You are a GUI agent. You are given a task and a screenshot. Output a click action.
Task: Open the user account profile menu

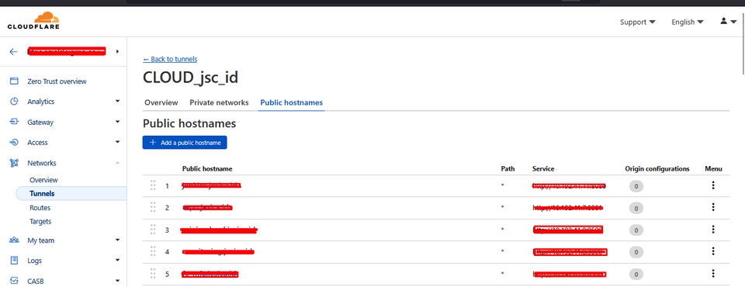(x=728, y=22)
